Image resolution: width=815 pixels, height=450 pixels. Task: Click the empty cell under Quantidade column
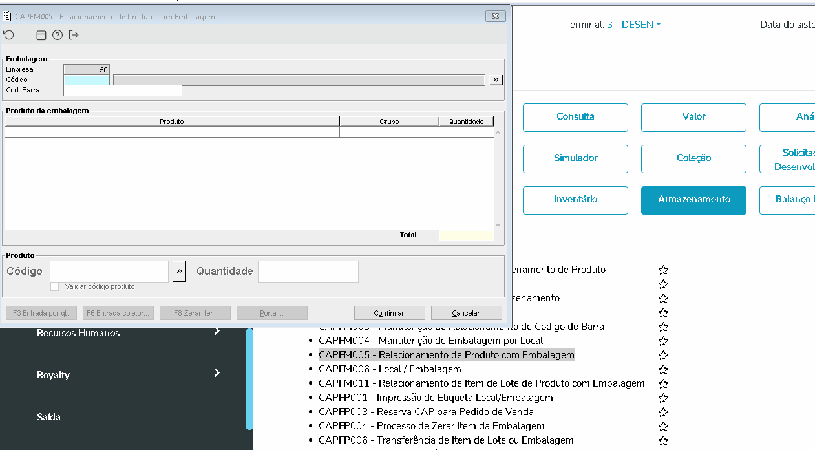click(x=466, y=132)
